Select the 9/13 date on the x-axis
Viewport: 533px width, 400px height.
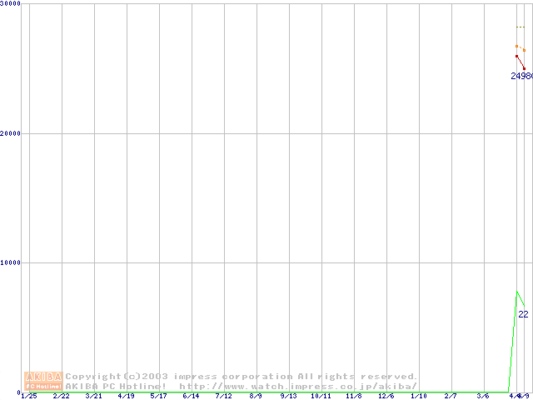[288, 396]
